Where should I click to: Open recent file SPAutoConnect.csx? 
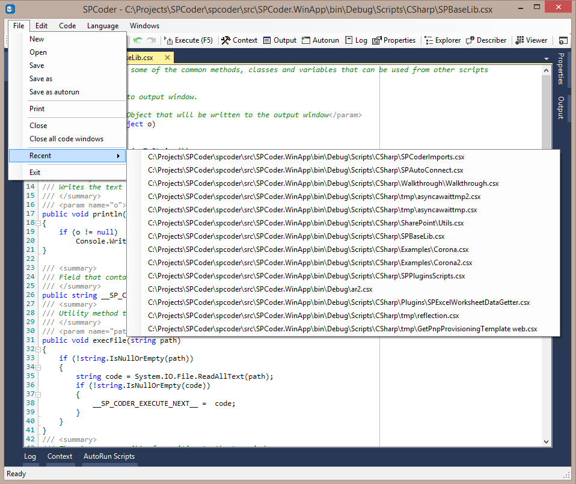(x=343, y=170)
